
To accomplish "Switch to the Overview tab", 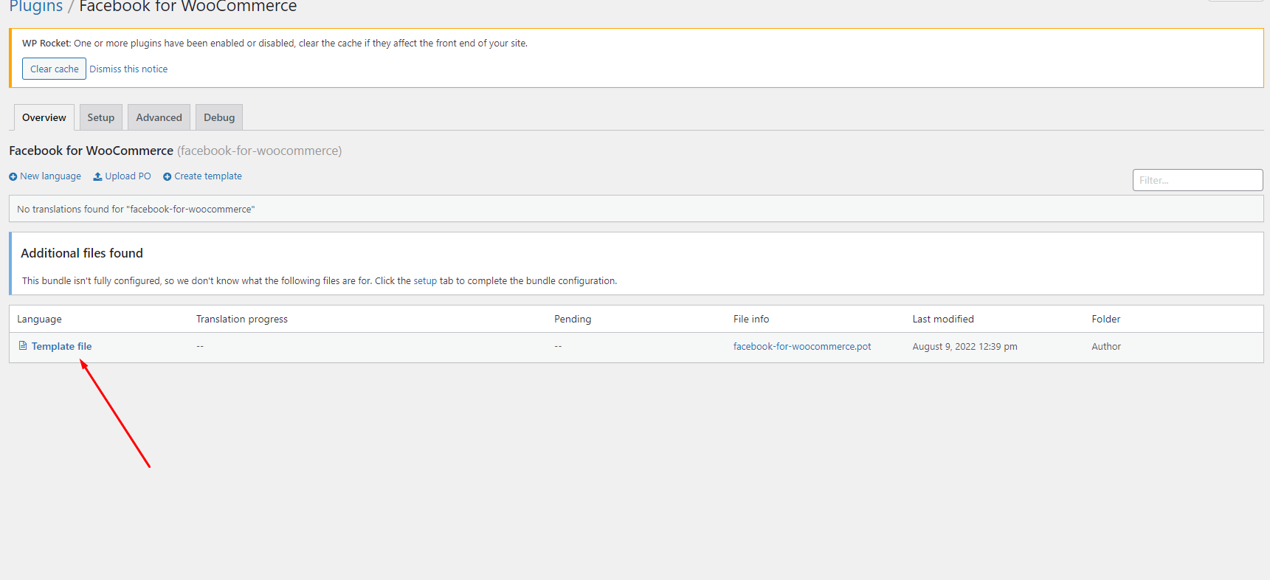I will [44, 117].
